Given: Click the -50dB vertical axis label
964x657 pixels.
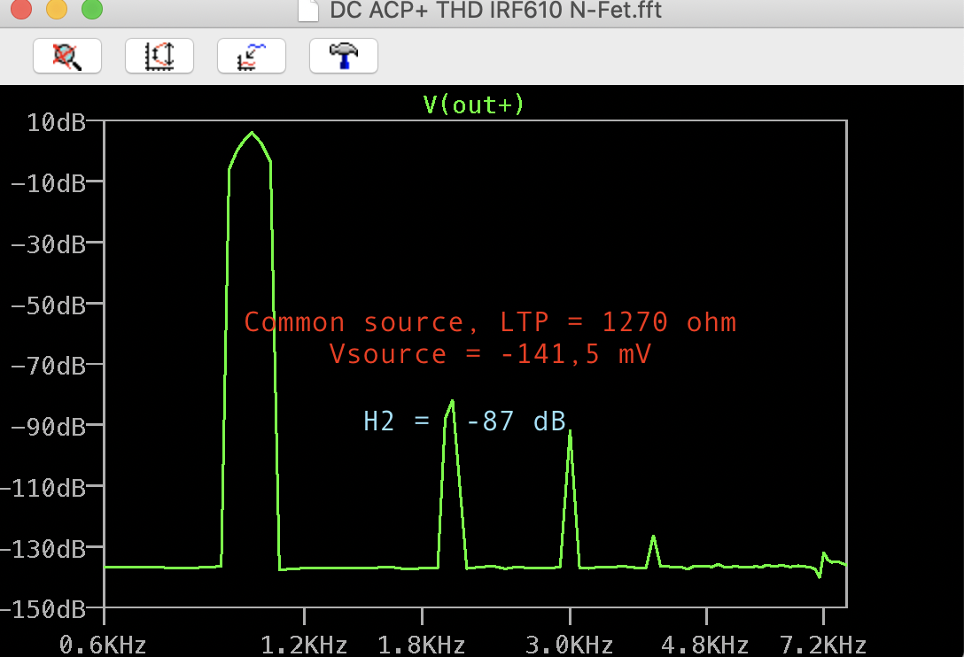Looking at the screenshot, I should tap(48, 305).
